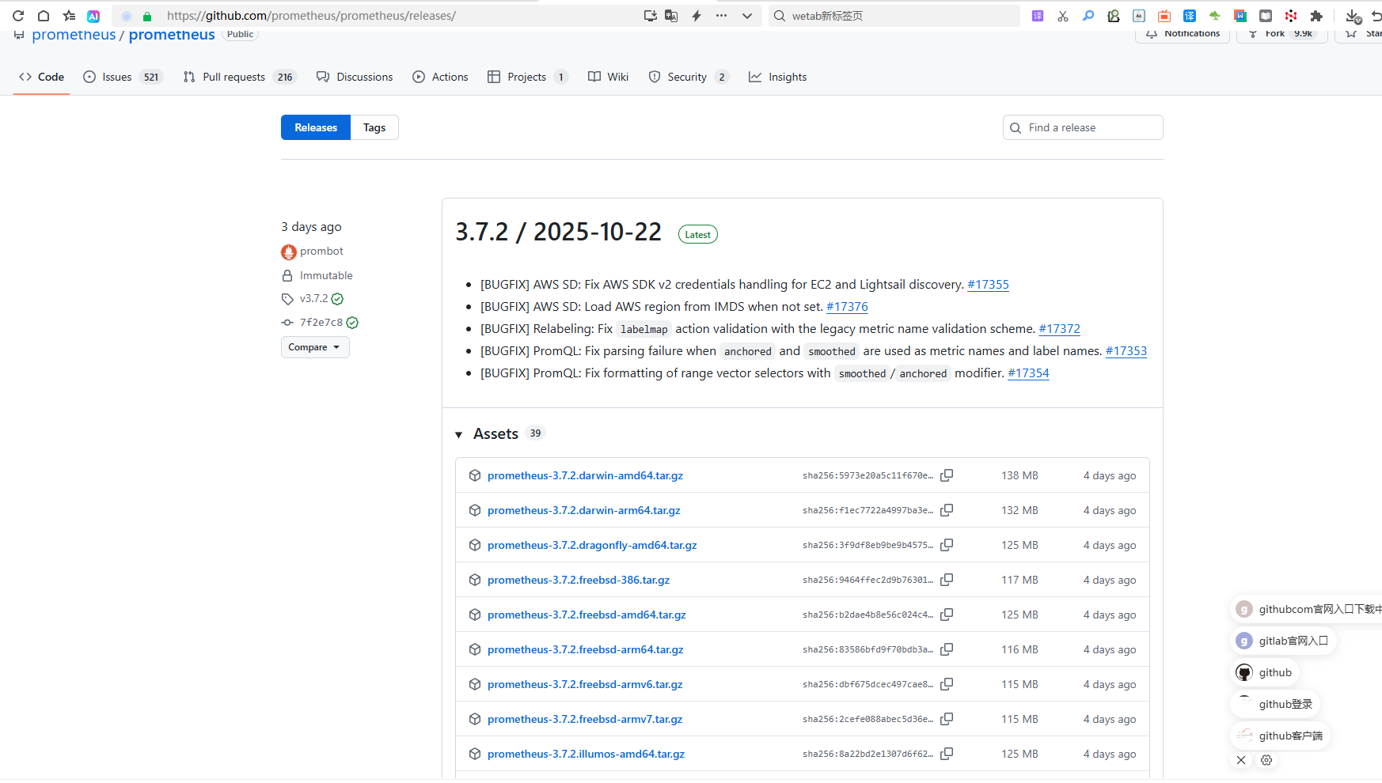Screen dimensions: 1382x783
Task: Copy sha256 for freebsd-arm64 asset
Action: [947, 649]
